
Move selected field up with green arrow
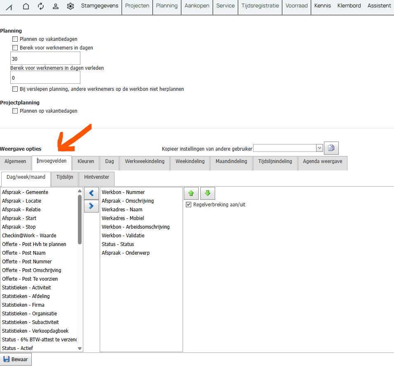click(191, 193)
